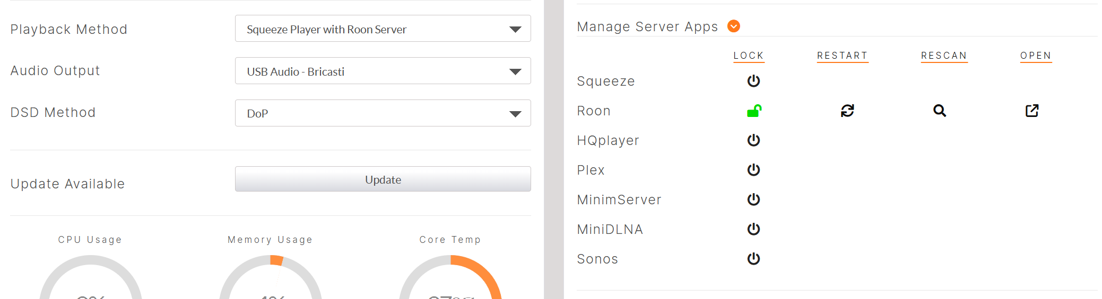
Task: Click the Audio Output label
Action: [55, 71]
